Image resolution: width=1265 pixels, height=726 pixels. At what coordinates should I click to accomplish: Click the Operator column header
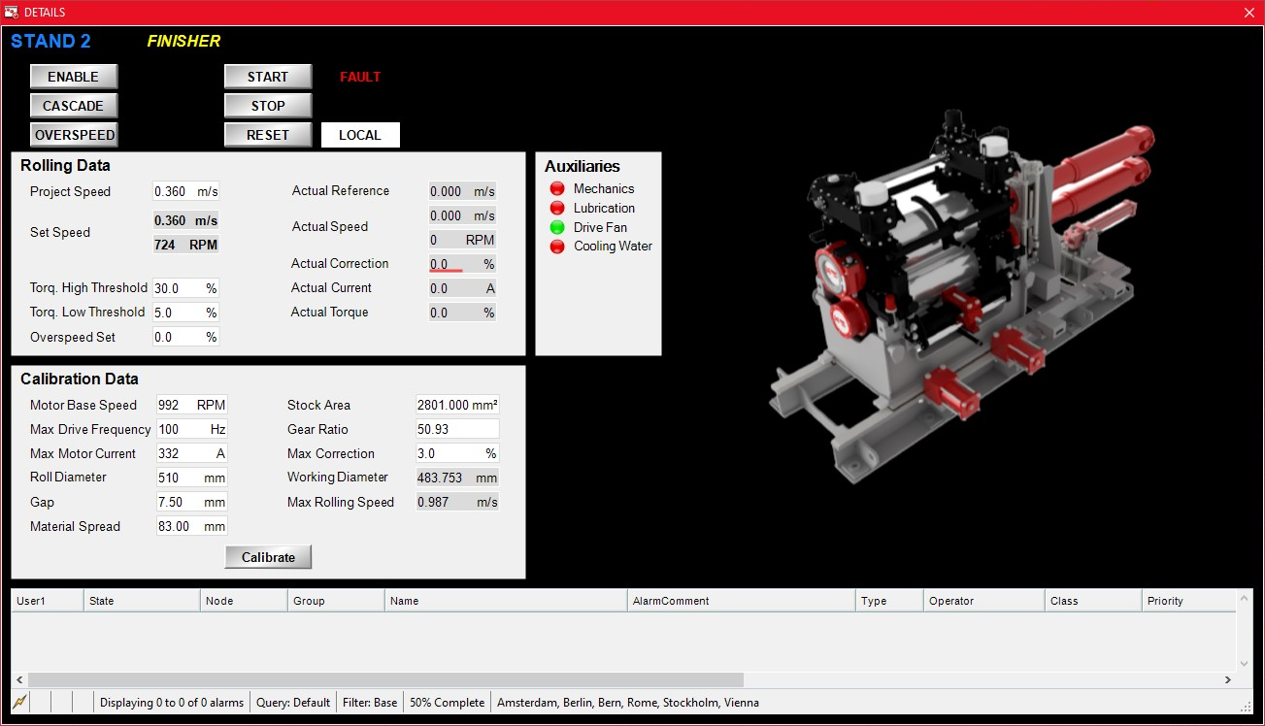click(983, 601)
